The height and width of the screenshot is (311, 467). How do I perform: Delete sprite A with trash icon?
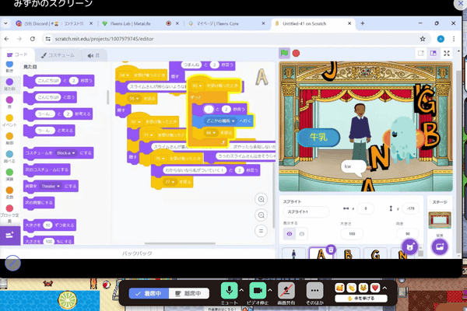331,250
